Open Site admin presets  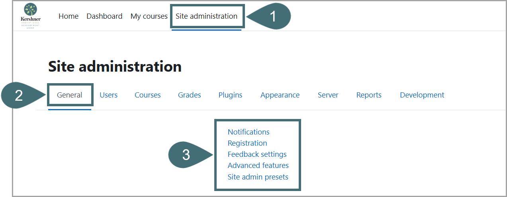(258, 177)
